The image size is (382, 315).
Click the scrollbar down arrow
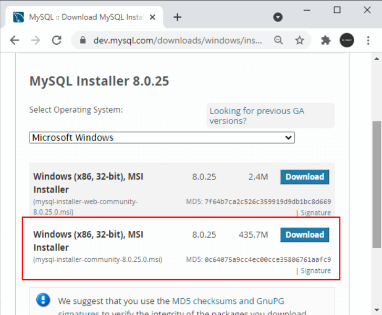[377, 310]
